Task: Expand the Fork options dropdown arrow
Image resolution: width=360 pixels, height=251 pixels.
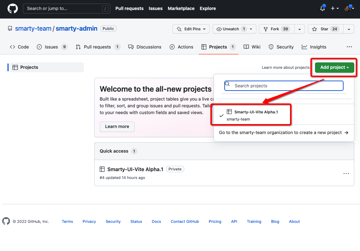Action: 300,29
